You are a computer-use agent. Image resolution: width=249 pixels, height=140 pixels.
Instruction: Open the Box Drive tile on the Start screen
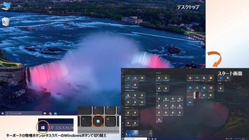point(221,78)
